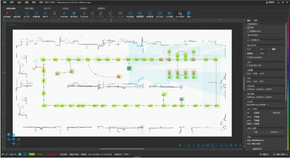Stop robot with the square stop control
The height and width of the screenshot is (158, 290).
tap(14, 139)
